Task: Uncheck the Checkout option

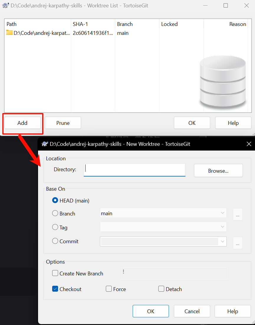Action: point(55,289)
